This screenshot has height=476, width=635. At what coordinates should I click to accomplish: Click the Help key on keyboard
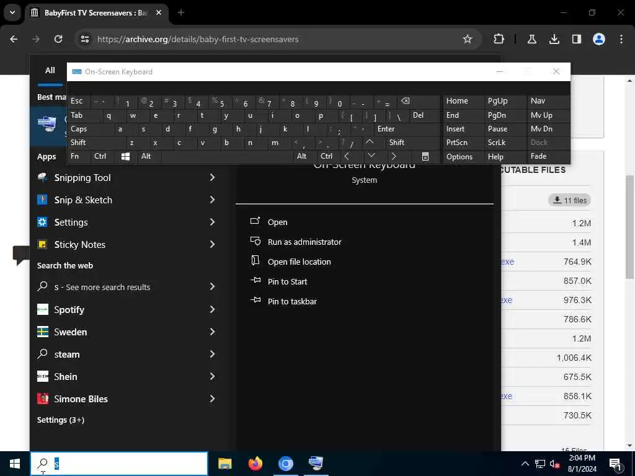[504, 157]
